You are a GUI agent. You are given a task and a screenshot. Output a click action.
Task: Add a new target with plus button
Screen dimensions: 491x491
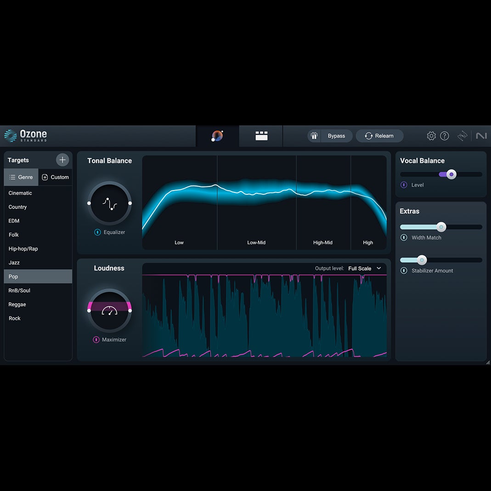62,160
